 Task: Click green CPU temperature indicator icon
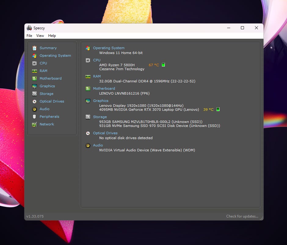(163, 65)
